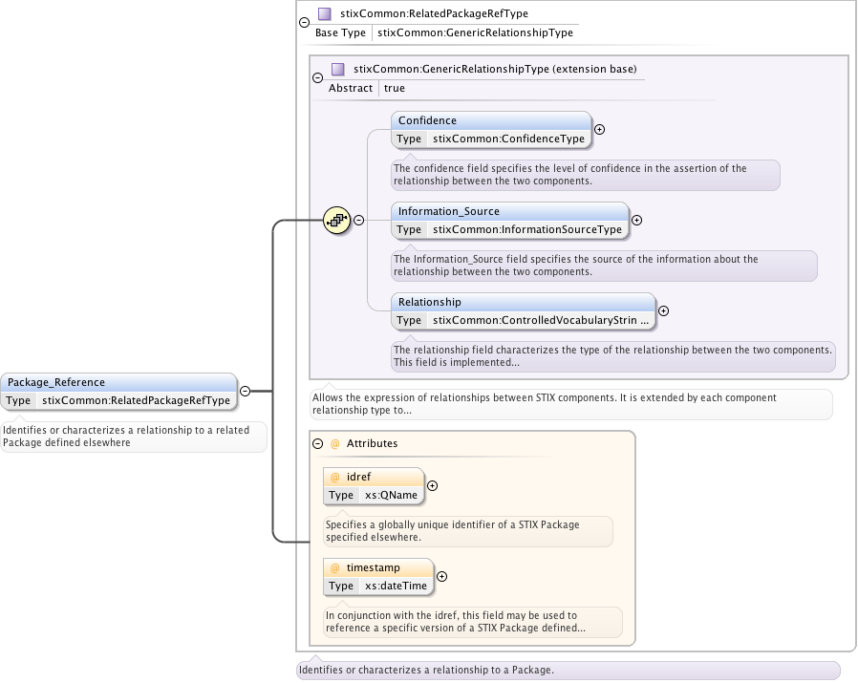The height and width of the screenshot is (683, 858).
Task: Click the purple RelatedPackageRefType type icon
Action: pos(325,14)
